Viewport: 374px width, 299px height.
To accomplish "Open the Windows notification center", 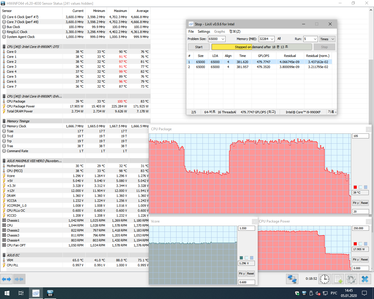I will (x=364, y=293).
